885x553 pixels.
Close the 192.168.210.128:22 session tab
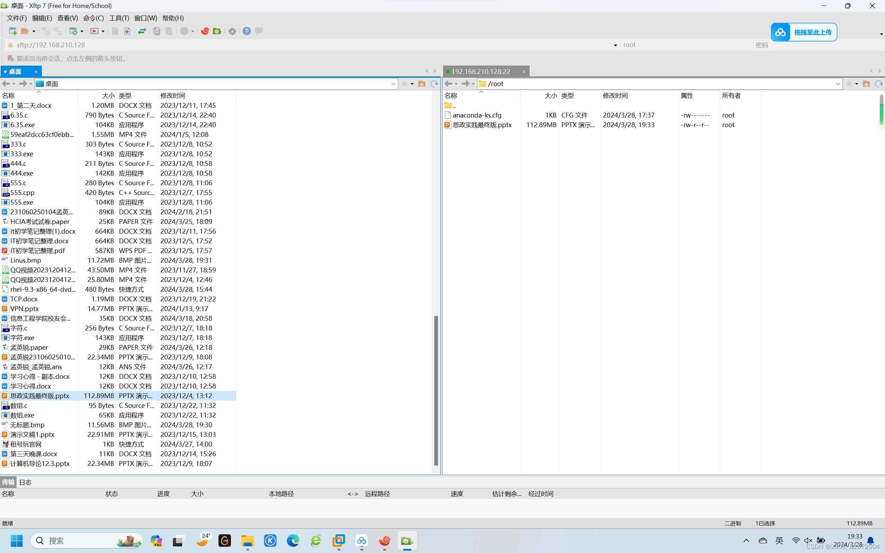[x=524, y=72]
